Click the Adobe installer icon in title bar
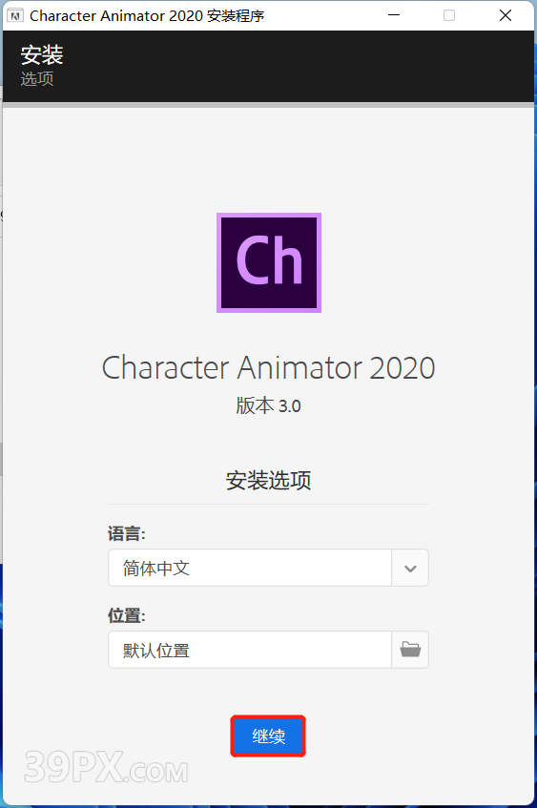Screen dimensions: 537x808 click(x=15, y=16)
